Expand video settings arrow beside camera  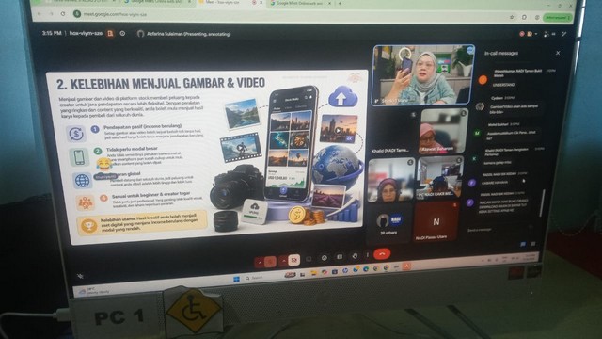point(284,261)
